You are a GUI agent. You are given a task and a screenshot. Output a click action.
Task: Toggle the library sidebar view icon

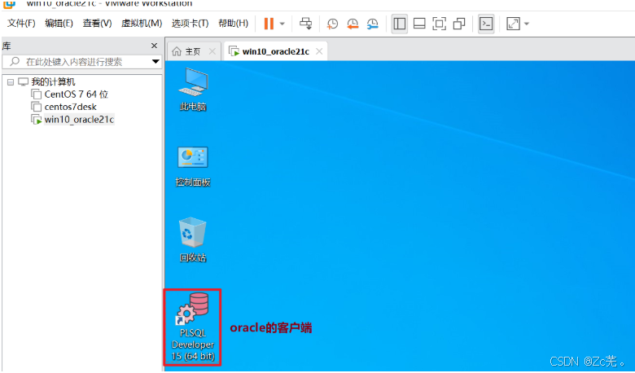point(400,24)
